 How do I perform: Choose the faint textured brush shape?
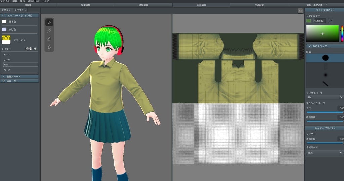click(x=325, y=66)
